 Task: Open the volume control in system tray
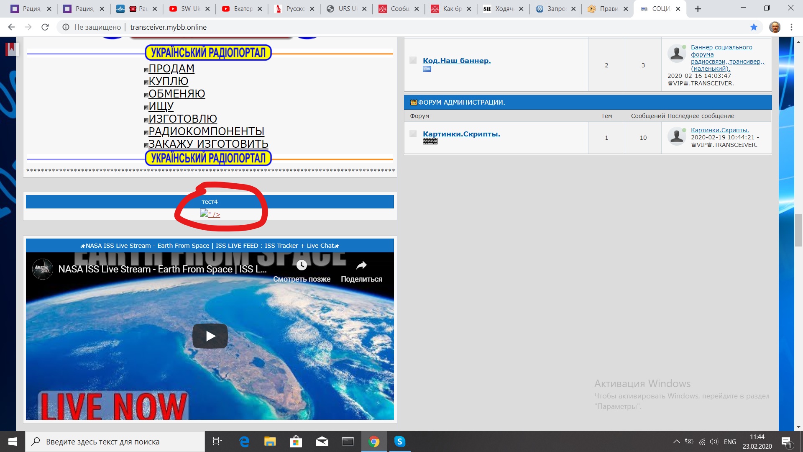point(714,442)
